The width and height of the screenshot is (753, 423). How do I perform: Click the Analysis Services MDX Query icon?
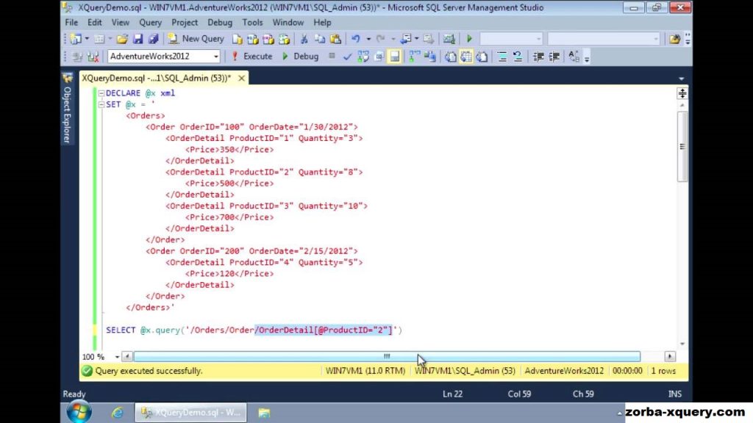(x=253, y=39)
